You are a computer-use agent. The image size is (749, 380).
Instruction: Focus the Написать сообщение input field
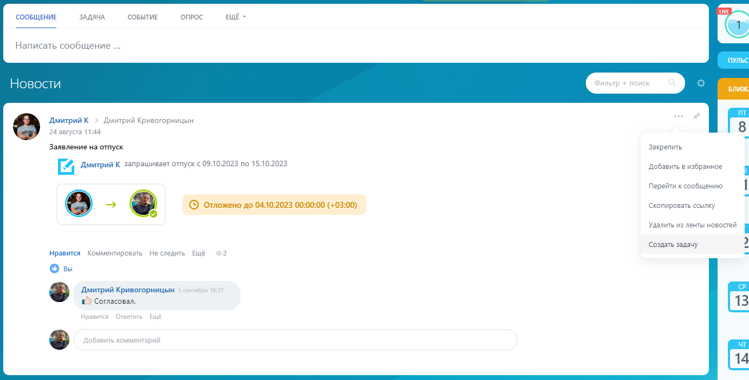coord(356,45)
